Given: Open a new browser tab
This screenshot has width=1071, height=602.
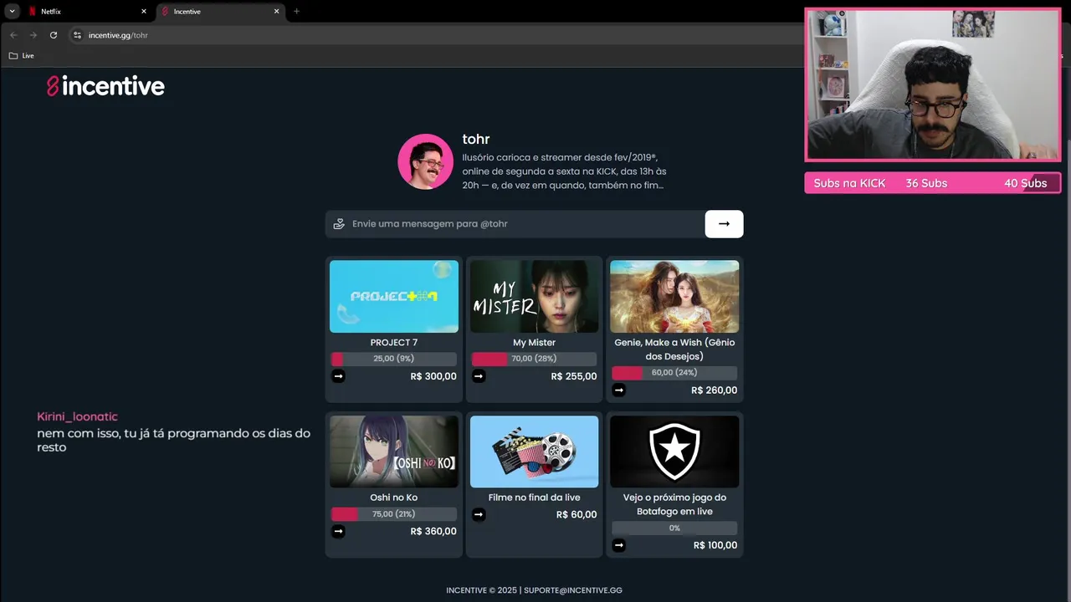Looking at the screenshot, I should point(296,12).
